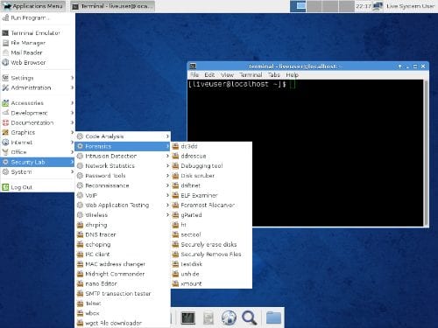This screenshot has height=328, width=438.
Task: Open the Internet category
Action: point(38,143)
